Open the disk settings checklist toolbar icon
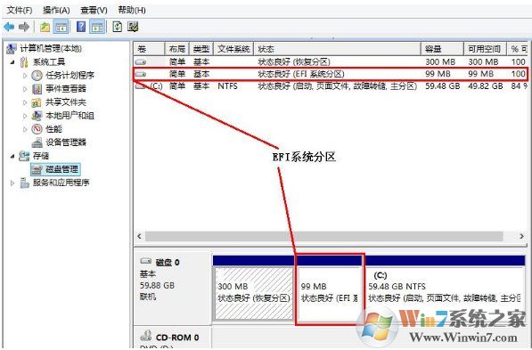Image resolution: width=532 pixels, height=350 pixels. (133, 27)
